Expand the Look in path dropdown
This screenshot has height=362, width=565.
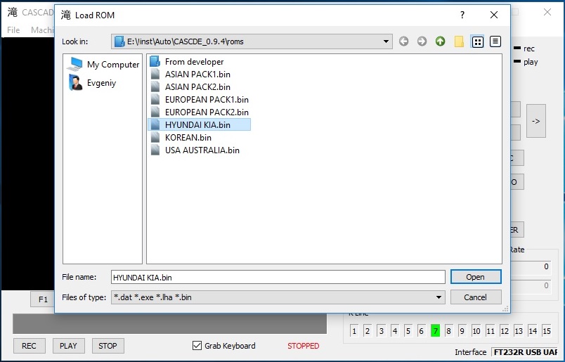coord(387,41)
